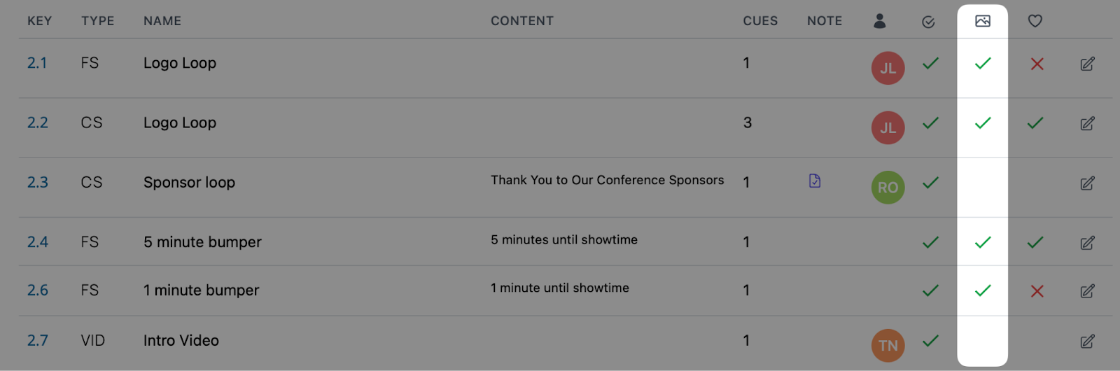Open the note icon on Sponsor loop
Viewport: 1120px width, 371px height.
pos(815,181)
